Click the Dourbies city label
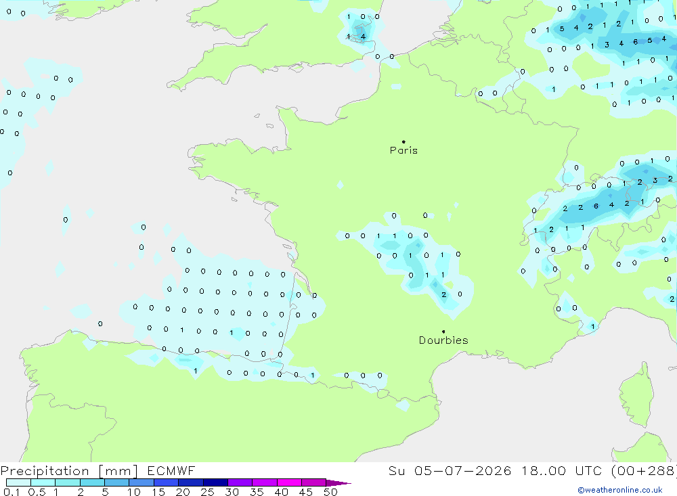 click(x=443, y=340)
